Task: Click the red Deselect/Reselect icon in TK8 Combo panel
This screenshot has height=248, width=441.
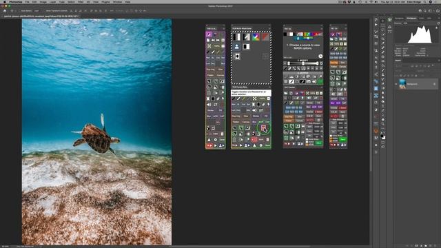Action: 263,128
